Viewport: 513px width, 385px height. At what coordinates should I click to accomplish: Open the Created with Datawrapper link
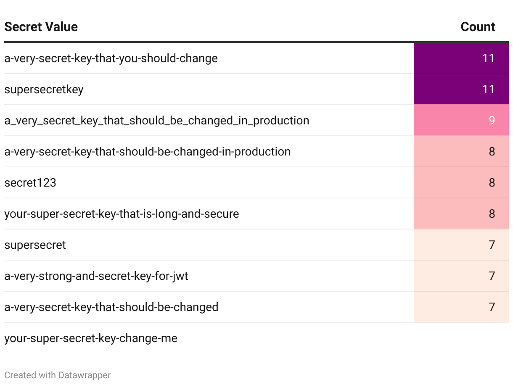tap(58, 375)
